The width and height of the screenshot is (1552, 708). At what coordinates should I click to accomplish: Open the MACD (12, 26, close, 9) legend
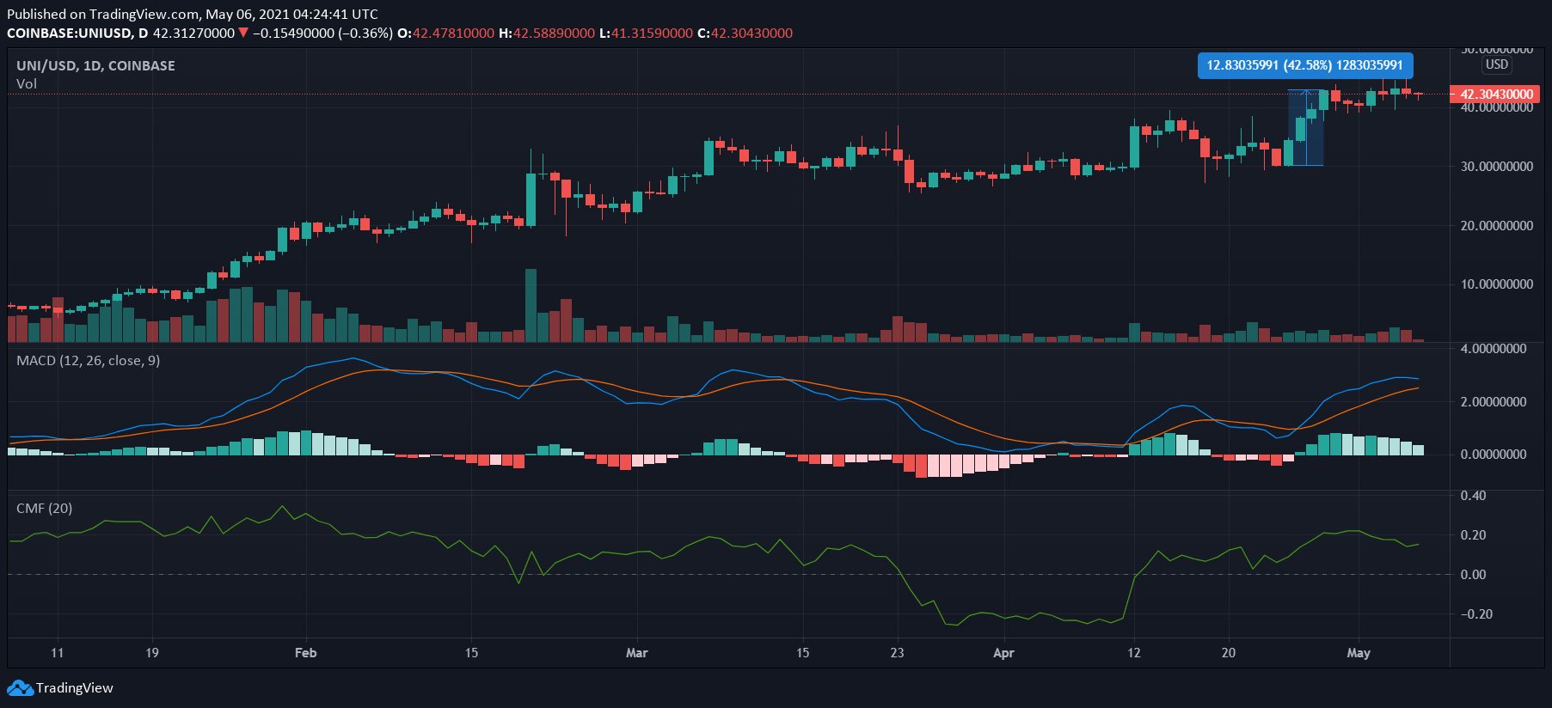[x=88, y=360]
